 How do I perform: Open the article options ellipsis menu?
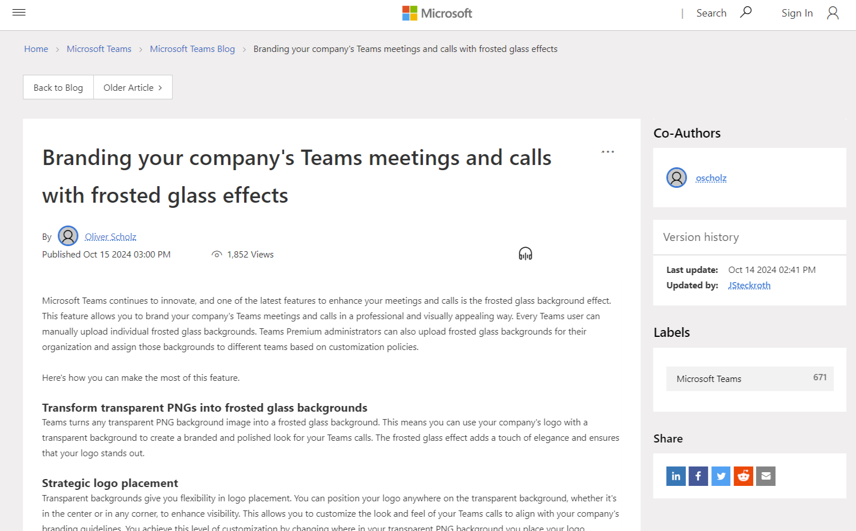click(607, 151)
